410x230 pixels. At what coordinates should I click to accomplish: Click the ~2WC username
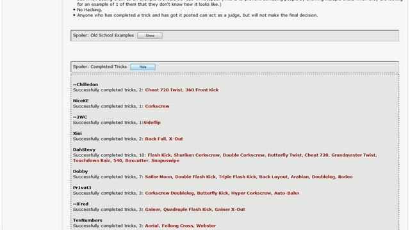tap(80, 117)
